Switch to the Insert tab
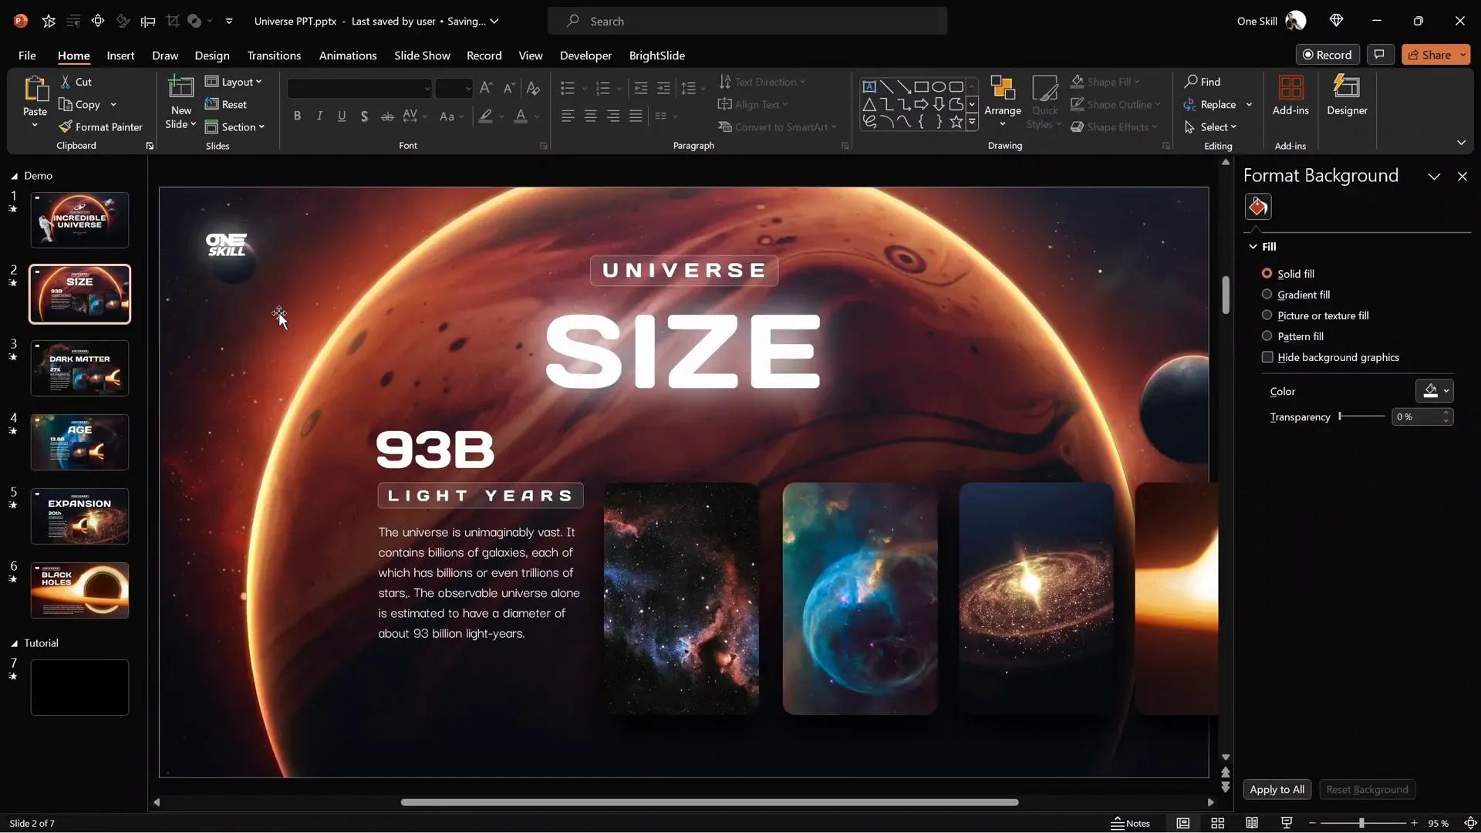This screenshot has height=833, width=1481. pyautogui.click(x=120, y=56)
